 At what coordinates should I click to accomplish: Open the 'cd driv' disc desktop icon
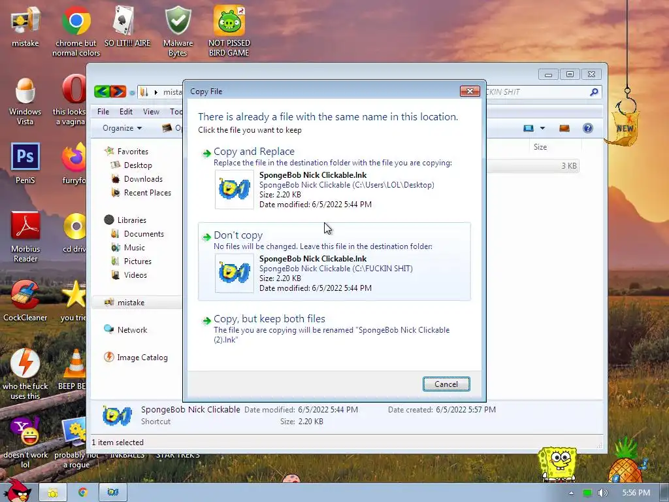74,233
